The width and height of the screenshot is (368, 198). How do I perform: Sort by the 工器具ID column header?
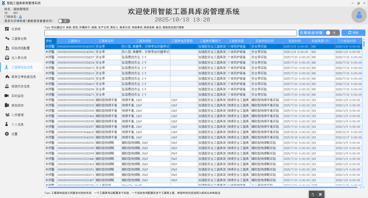click(x=76, y=41)
